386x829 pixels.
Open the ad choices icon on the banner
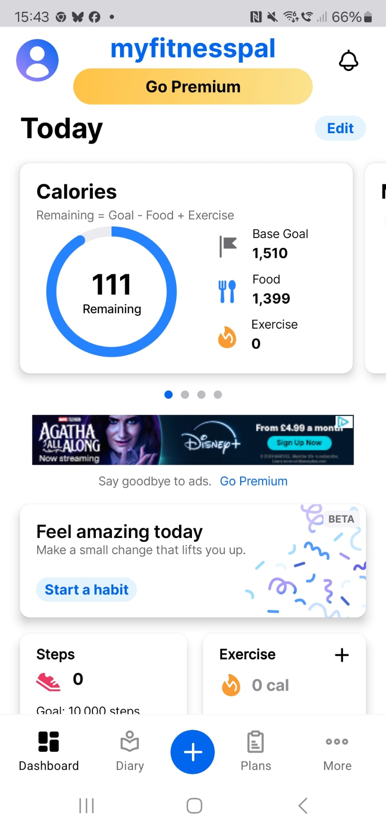coord(344,422)
